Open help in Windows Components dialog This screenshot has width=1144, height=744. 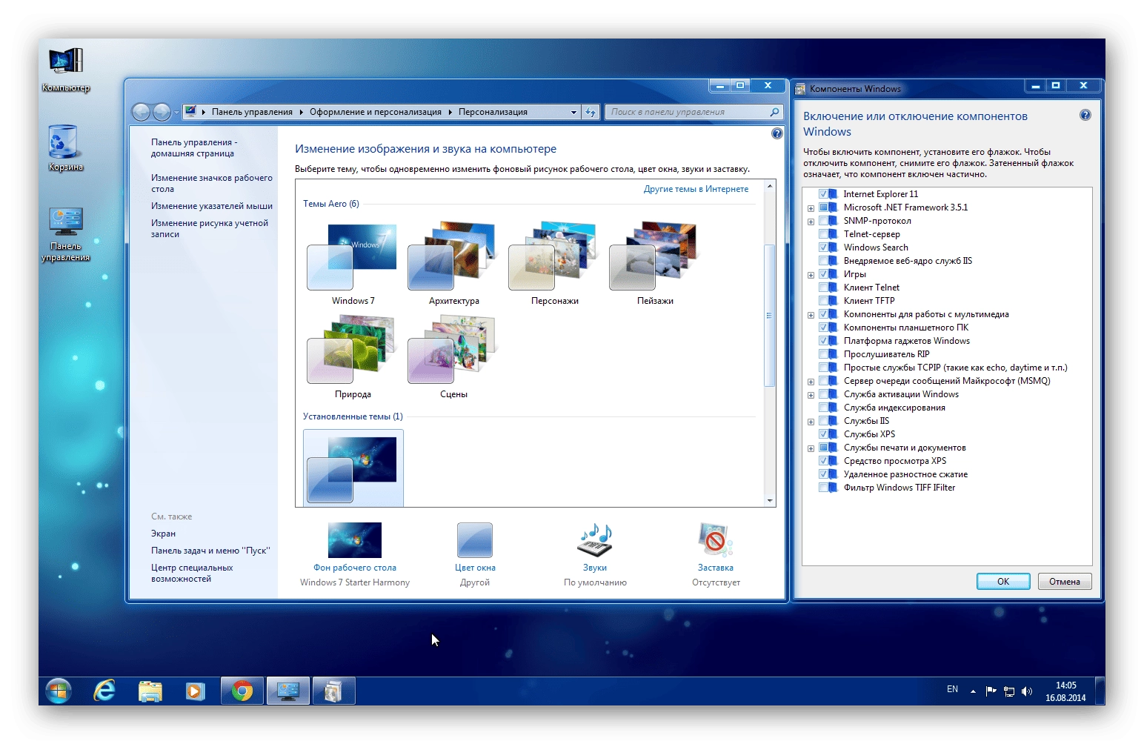point(1085,115)
